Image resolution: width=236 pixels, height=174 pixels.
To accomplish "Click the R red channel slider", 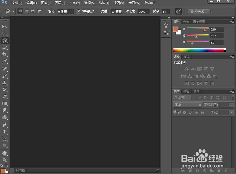I will [x=198, y=28].
